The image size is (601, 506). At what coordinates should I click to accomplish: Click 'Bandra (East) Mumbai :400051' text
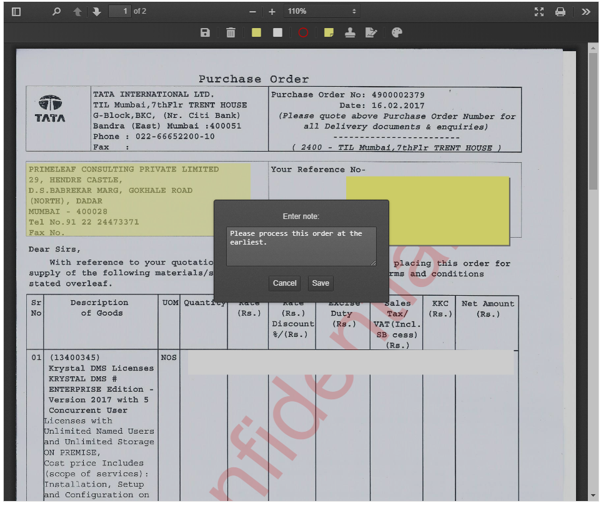tap(167, 126)
